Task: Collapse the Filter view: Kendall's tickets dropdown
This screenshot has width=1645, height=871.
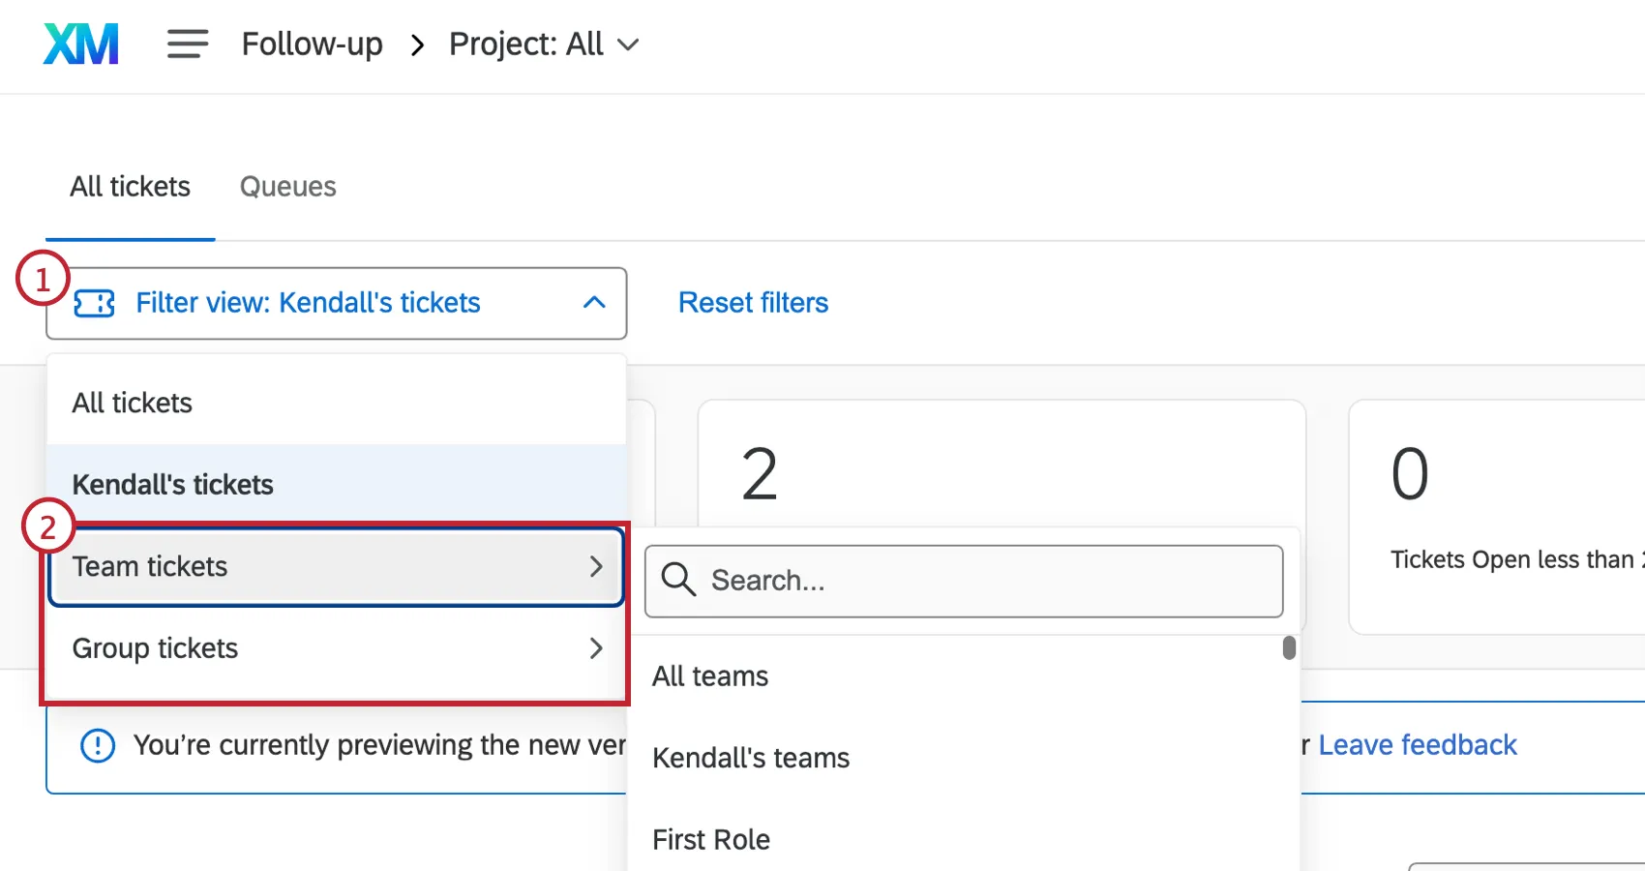Action: (594, 303)
